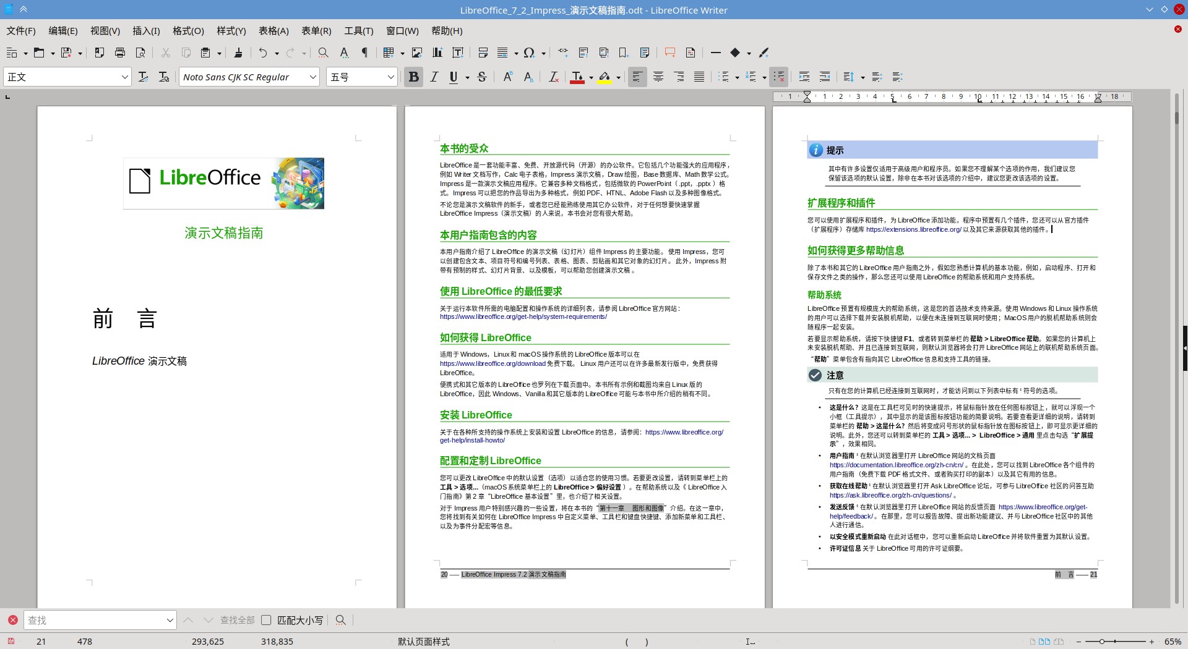Open the 插入(I) menu
Screen dimensions: 1188x649
tap(146, 31)
